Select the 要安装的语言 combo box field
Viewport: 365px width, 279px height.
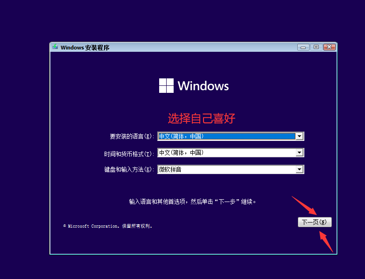tap(231, 136)
